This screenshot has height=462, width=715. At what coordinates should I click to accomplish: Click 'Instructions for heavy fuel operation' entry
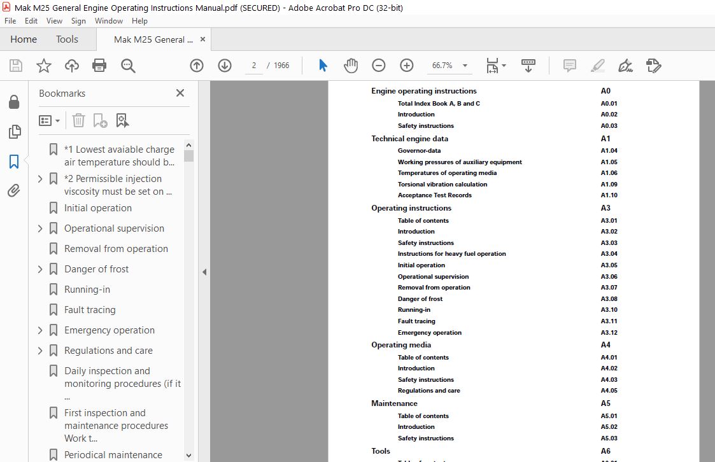[451, 254]
